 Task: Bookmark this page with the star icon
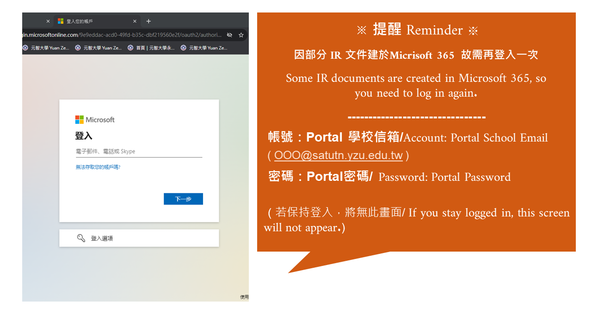[x=241, y=35]
